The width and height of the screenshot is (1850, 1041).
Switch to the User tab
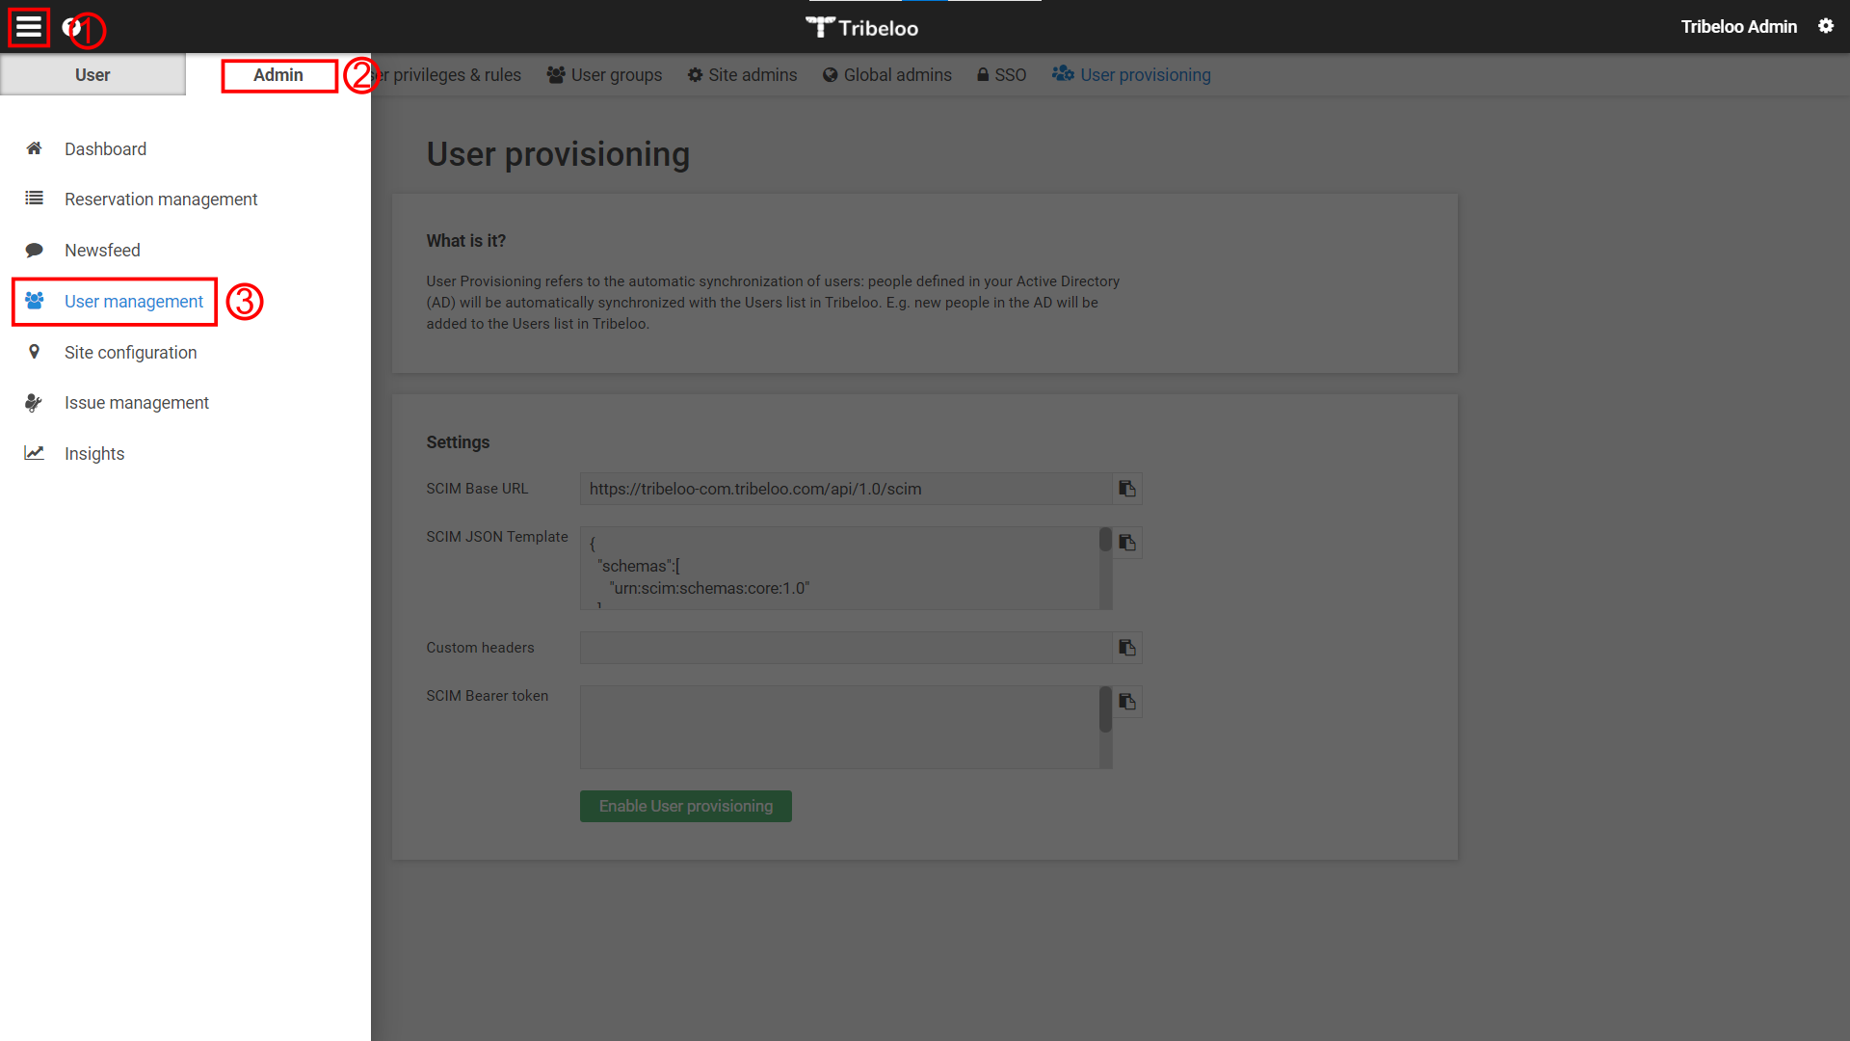pyautogui.click(x=92, y=75)
